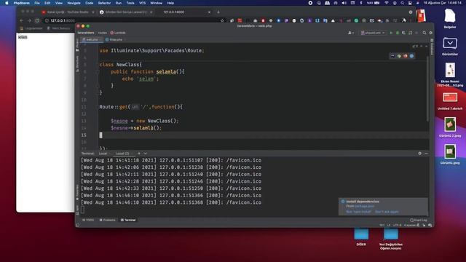Select the DİĞER folder on desktop

(361, 237)
